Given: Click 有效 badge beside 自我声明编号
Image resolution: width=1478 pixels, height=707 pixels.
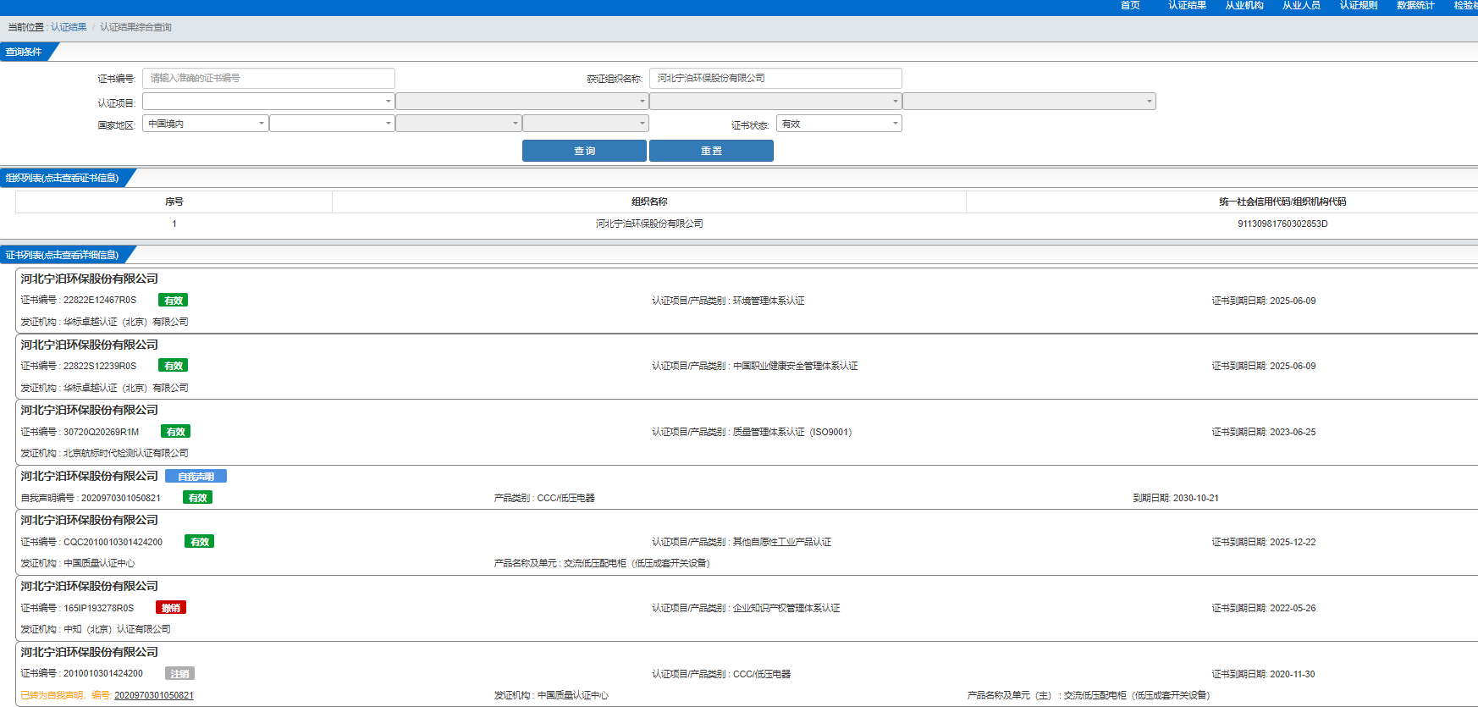Looking at the screenshot, I should [197, 498].
